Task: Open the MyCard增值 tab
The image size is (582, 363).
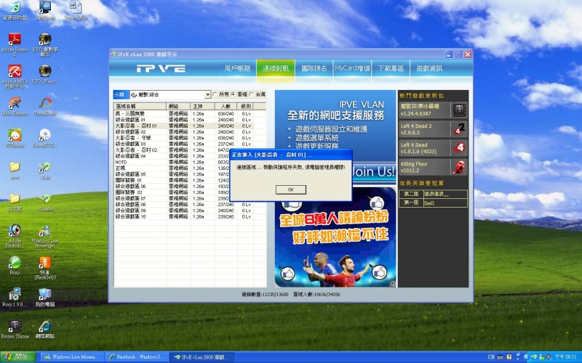Action: [x=352, y=68]
